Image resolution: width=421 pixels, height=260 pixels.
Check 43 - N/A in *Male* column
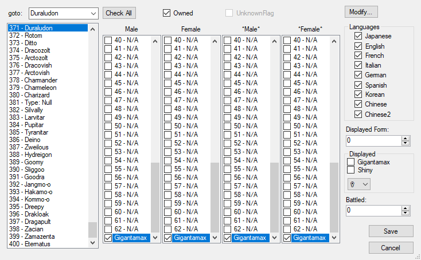click(227, 66)
